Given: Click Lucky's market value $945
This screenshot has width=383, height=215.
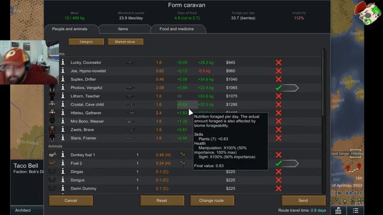Looking at the screenshot, I should click(230, 62).
